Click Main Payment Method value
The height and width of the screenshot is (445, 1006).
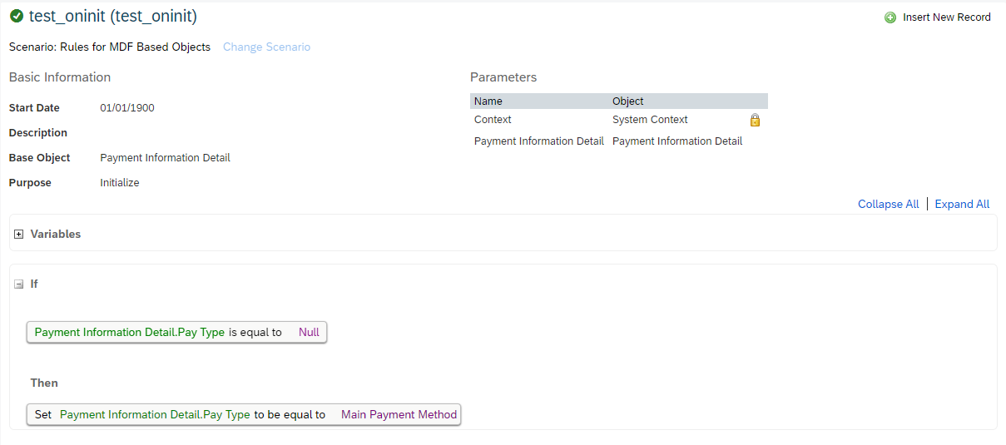point(399,414)
